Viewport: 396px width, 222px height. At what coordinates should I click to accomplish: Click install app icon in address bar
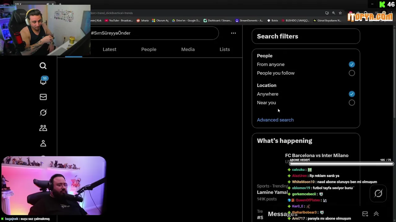point(327,13)
